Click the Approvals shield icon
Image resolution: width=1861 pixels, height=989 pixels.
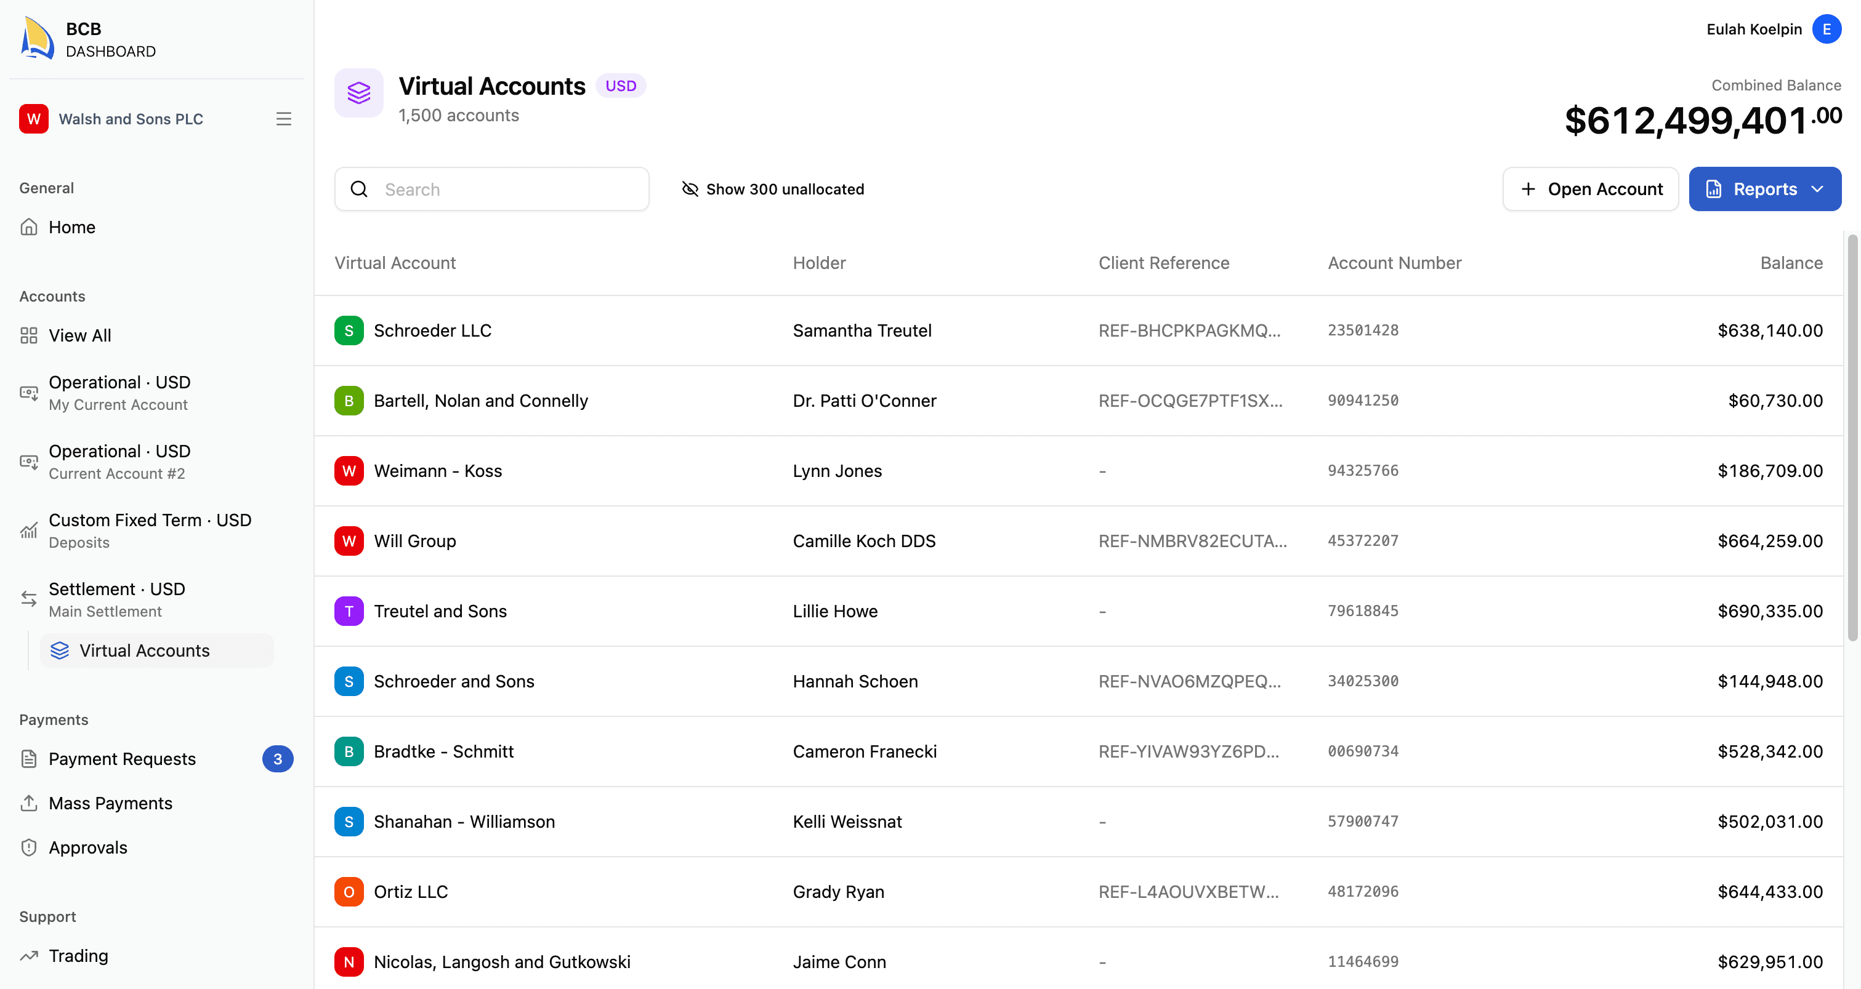[x=29, y=847]
